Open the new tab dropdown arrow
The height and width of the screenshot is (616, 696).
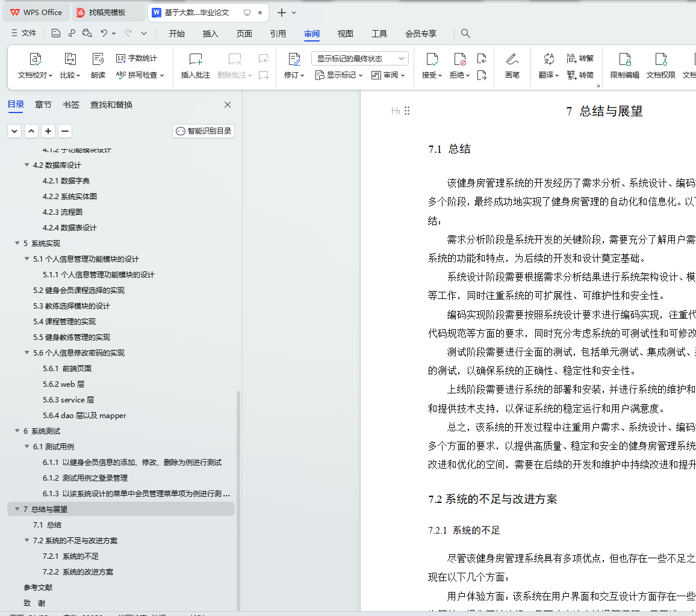click(294, 13)
